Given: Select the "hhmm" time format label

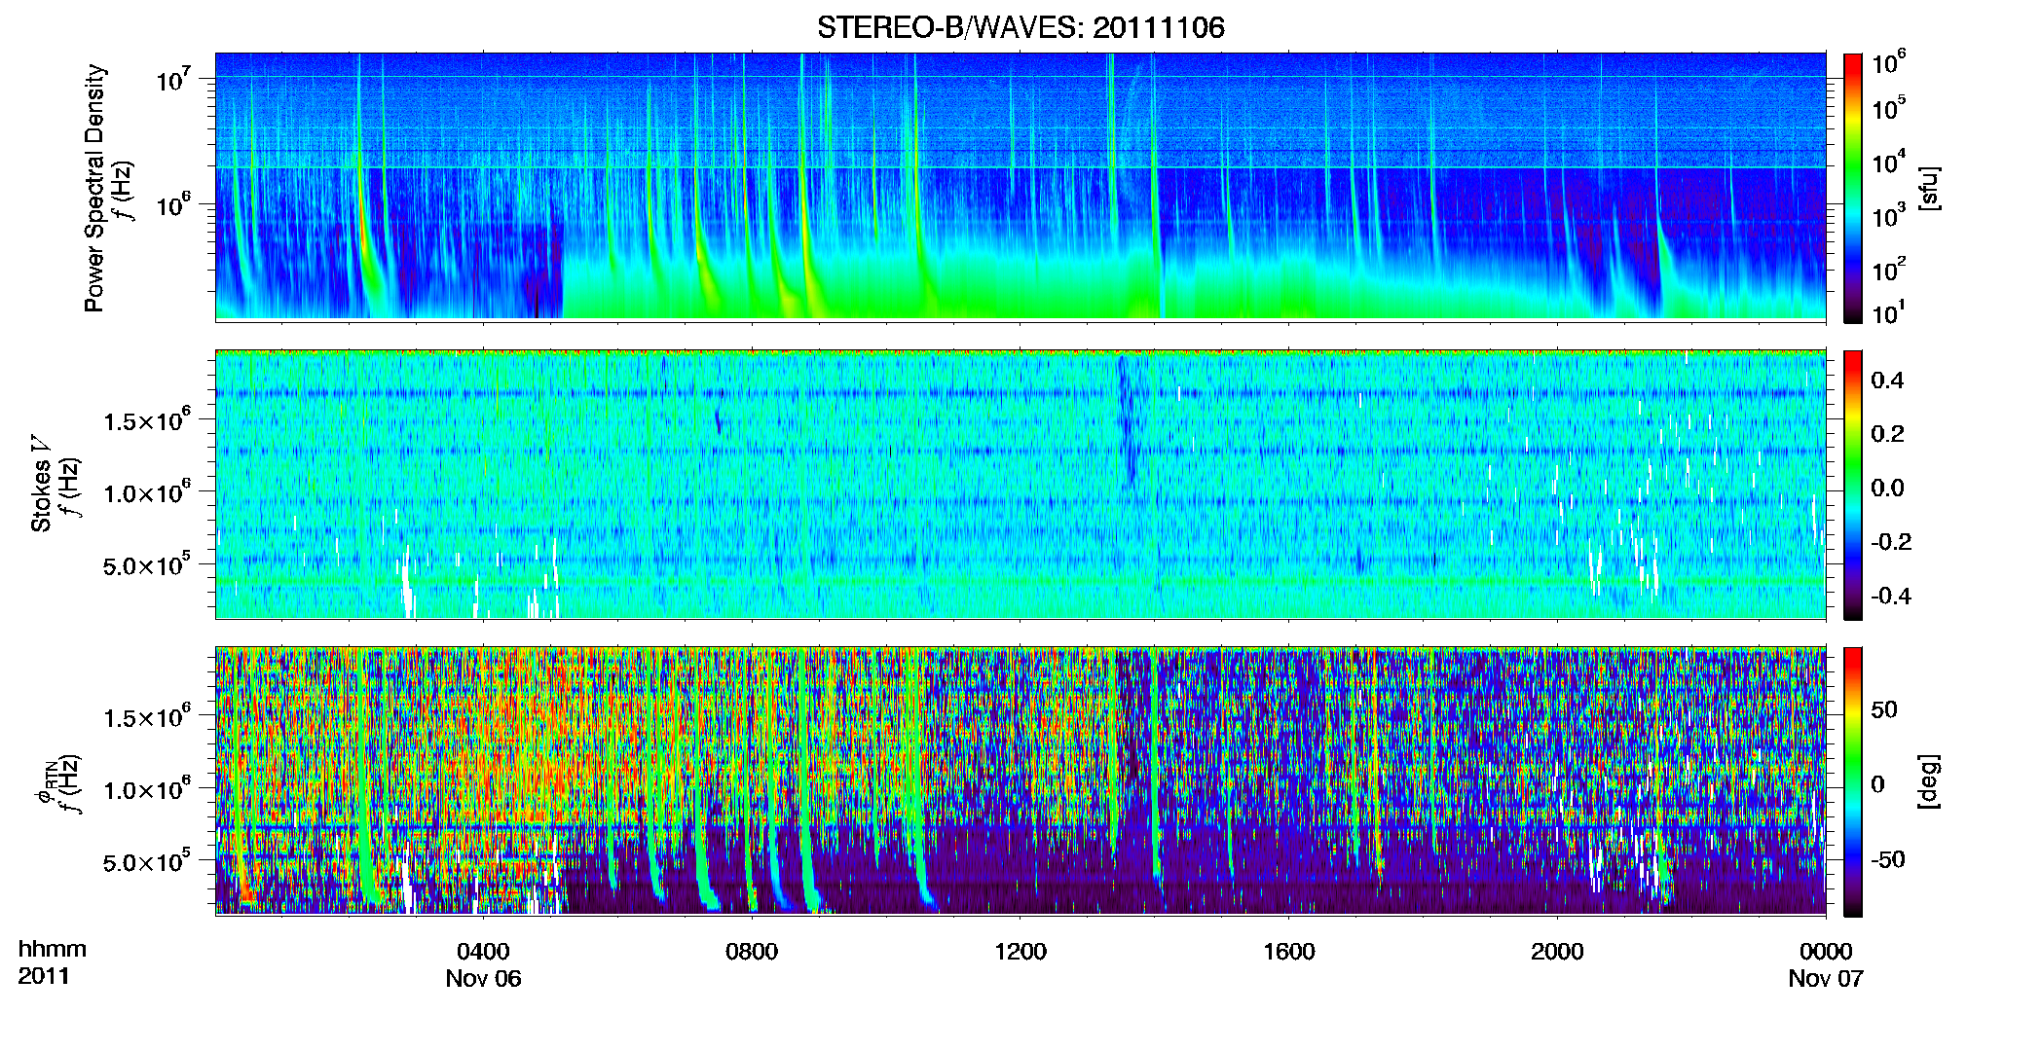Looking at the screenshot, I should tap(53, 950).
